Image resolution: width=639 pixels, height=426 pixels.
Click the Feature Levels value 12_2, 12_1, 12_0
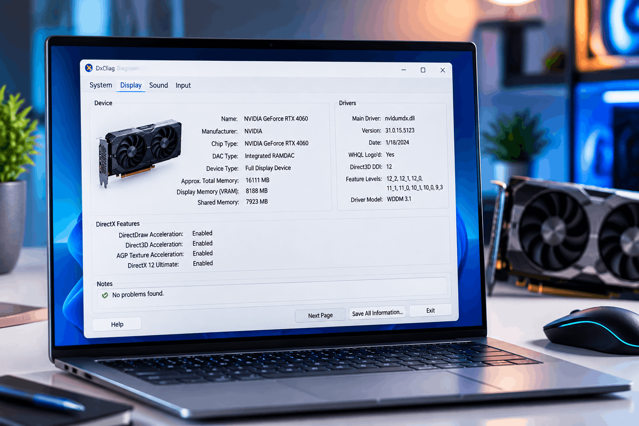404,178
